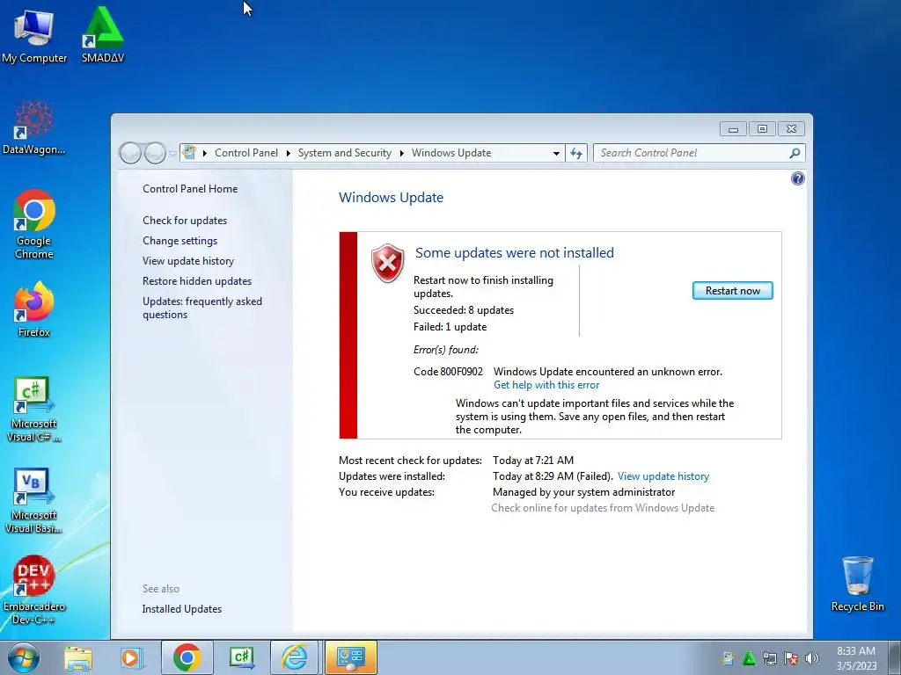Click 'Some updates were not installed' heading
The image size is (901, 675).
point(514,252)
